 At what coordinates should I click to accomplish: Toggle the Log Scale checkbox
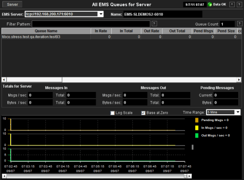click(112, 113)
